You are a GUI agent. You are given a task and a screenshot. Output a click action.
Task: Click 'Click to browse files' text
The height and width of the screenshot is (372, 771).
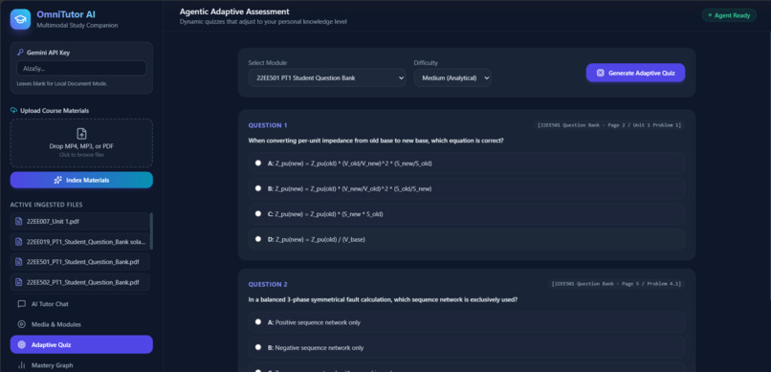pos(81,155)
